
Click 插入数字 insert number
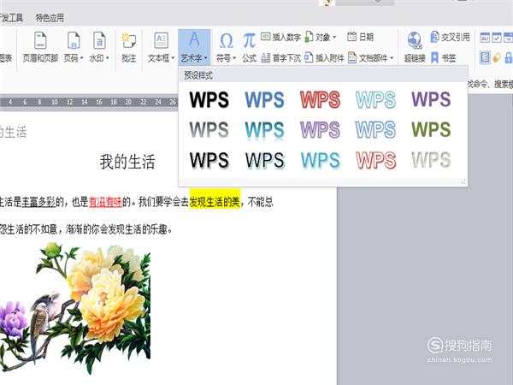tap(280, 37)
